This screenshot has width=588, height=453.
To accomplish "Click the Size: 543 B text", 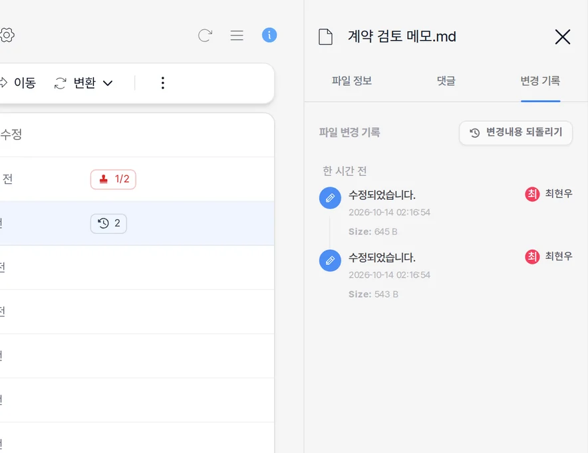I will point(373,294).
